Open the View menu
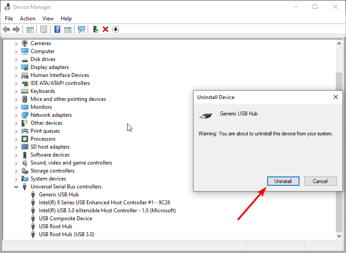The width and height of the screenshot is (346, 253). click(48, 19)
